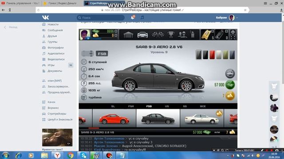This screenshot has height=159, width=284.
Task: Open game settings gear icon
Action: [x=233, y=32]
